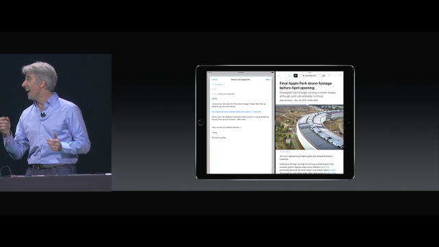
Task: Tap the Subject field in Mail
Action: pyautogui.click(x=241, y=94)
